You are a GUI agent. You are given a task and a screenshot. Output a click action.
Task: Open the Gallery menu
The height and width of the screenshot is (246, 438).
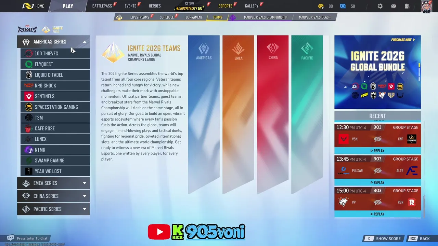pos(252,6)
